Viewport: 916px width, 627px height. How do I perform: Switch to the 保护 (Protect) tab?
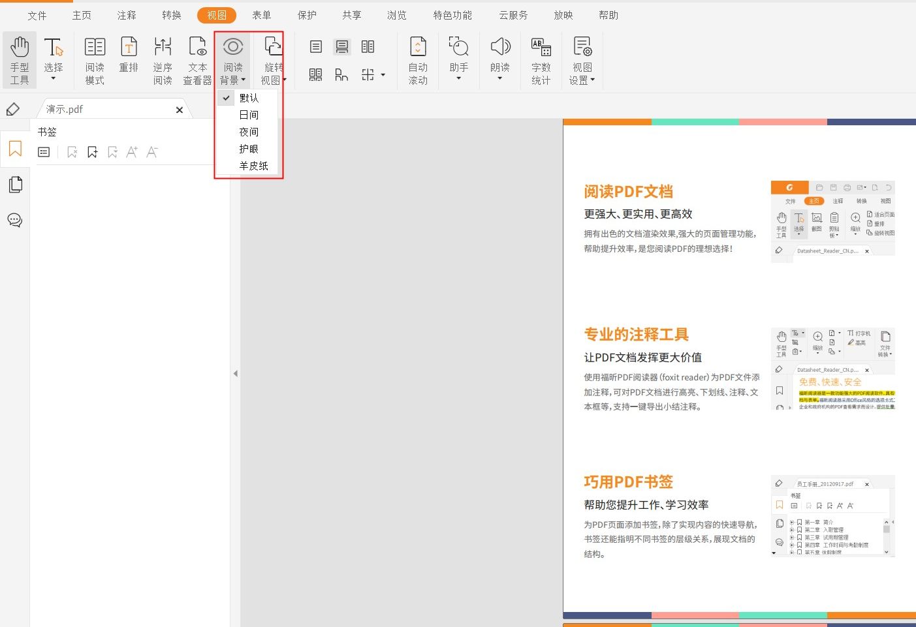pyautogui.click(x=307, y=15)
